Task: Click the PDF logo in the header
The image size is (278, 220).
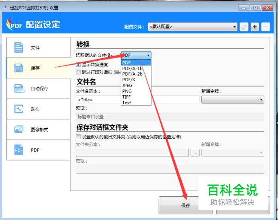Action: (14, 24)
